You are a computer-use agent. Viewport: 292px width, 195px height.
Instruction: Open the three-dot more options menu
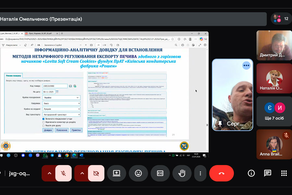[201, 173]
